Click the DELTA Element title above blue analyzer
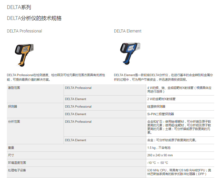The width and height of the screenshot is (219, 178). [128, 31]
